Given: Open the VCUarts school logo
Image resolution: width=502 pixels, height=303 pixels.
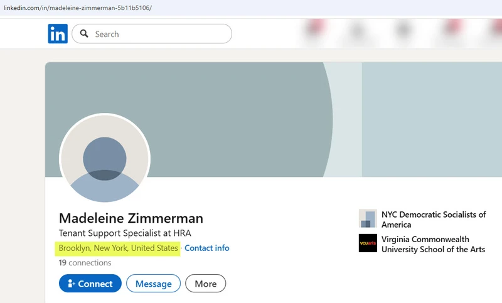Looking at the screenshot, I should click(368, 243).
